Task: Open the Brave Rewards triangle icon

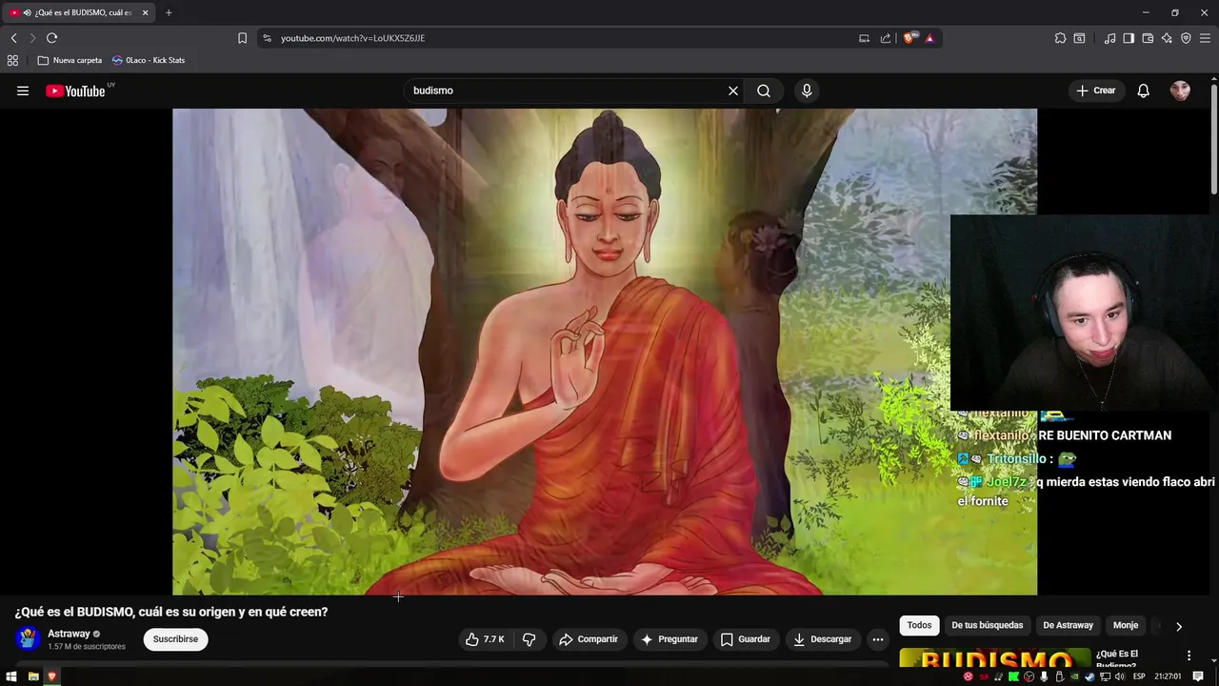Action: [929, 38]
